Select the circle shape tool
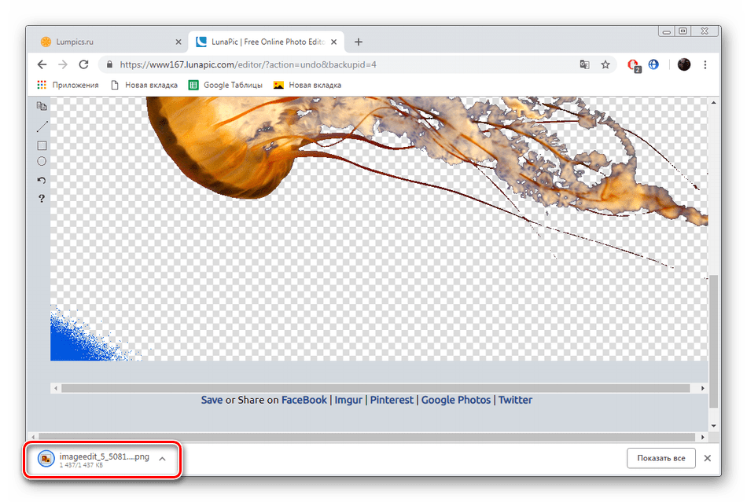 pyautogui.click(x=42, y=161)
